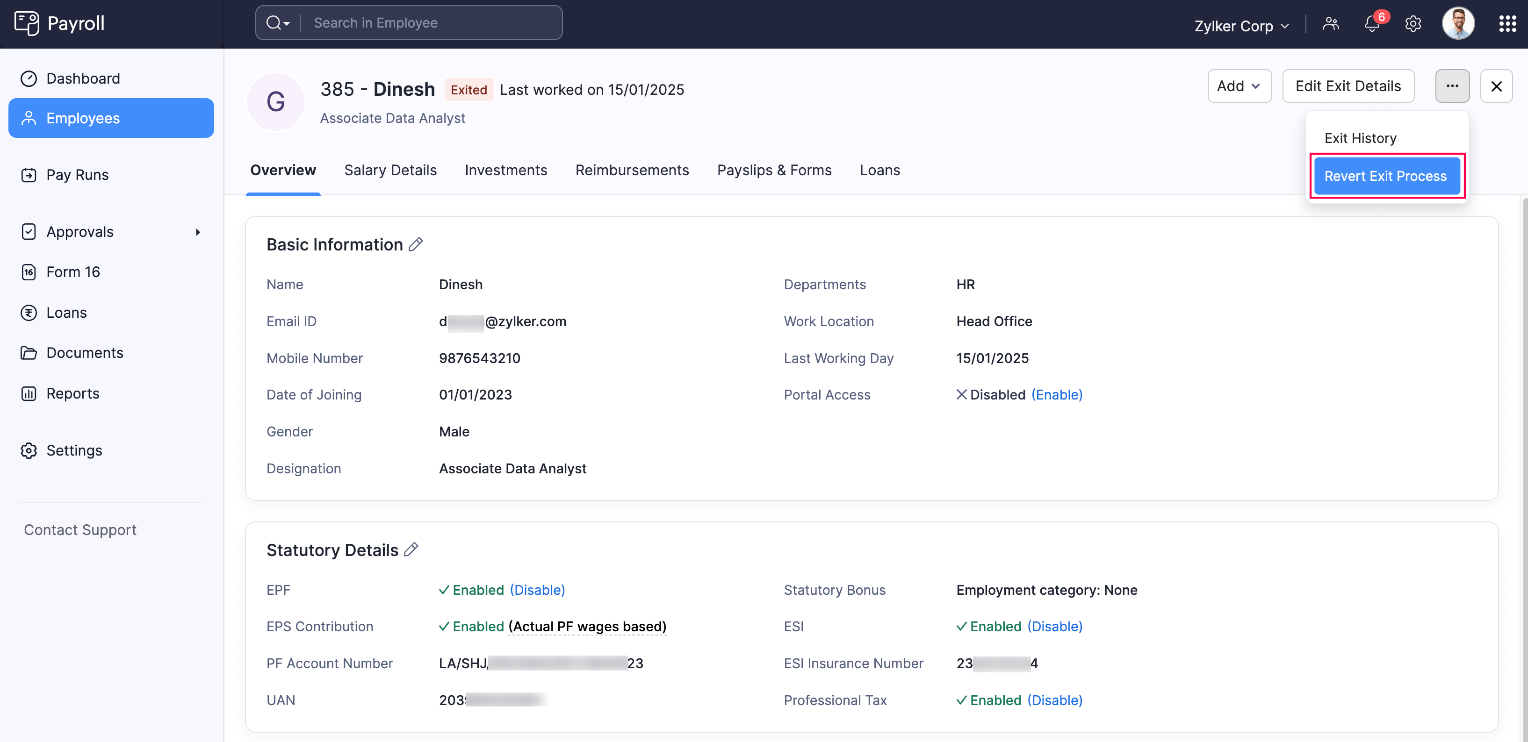Screen dimensions: 1528x742
Task: Click the Basic Information edit pencil
Action: tap(416, 244)
